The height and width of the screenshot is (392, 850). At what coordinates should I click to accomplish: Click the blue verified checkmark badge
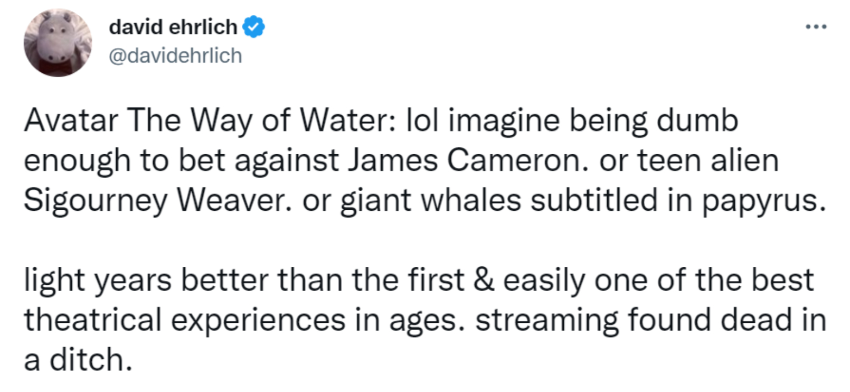(x=253, y=27)
